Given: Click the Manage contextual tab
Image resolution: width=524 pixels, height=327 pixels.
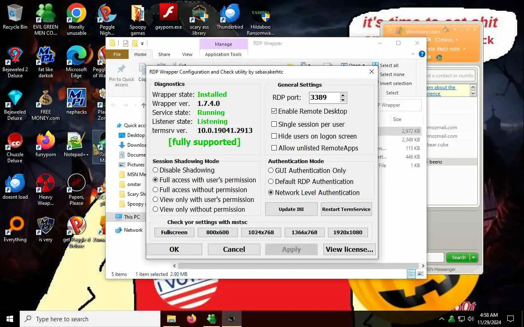Looking at the screenshot, I should [x=224, y=44].
